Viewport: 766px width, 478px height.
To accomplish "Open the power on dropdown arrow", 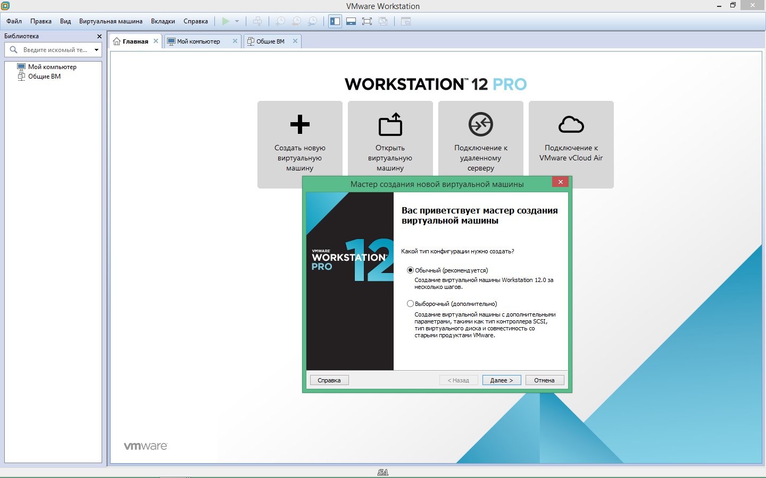I will (x=237, y=21).
